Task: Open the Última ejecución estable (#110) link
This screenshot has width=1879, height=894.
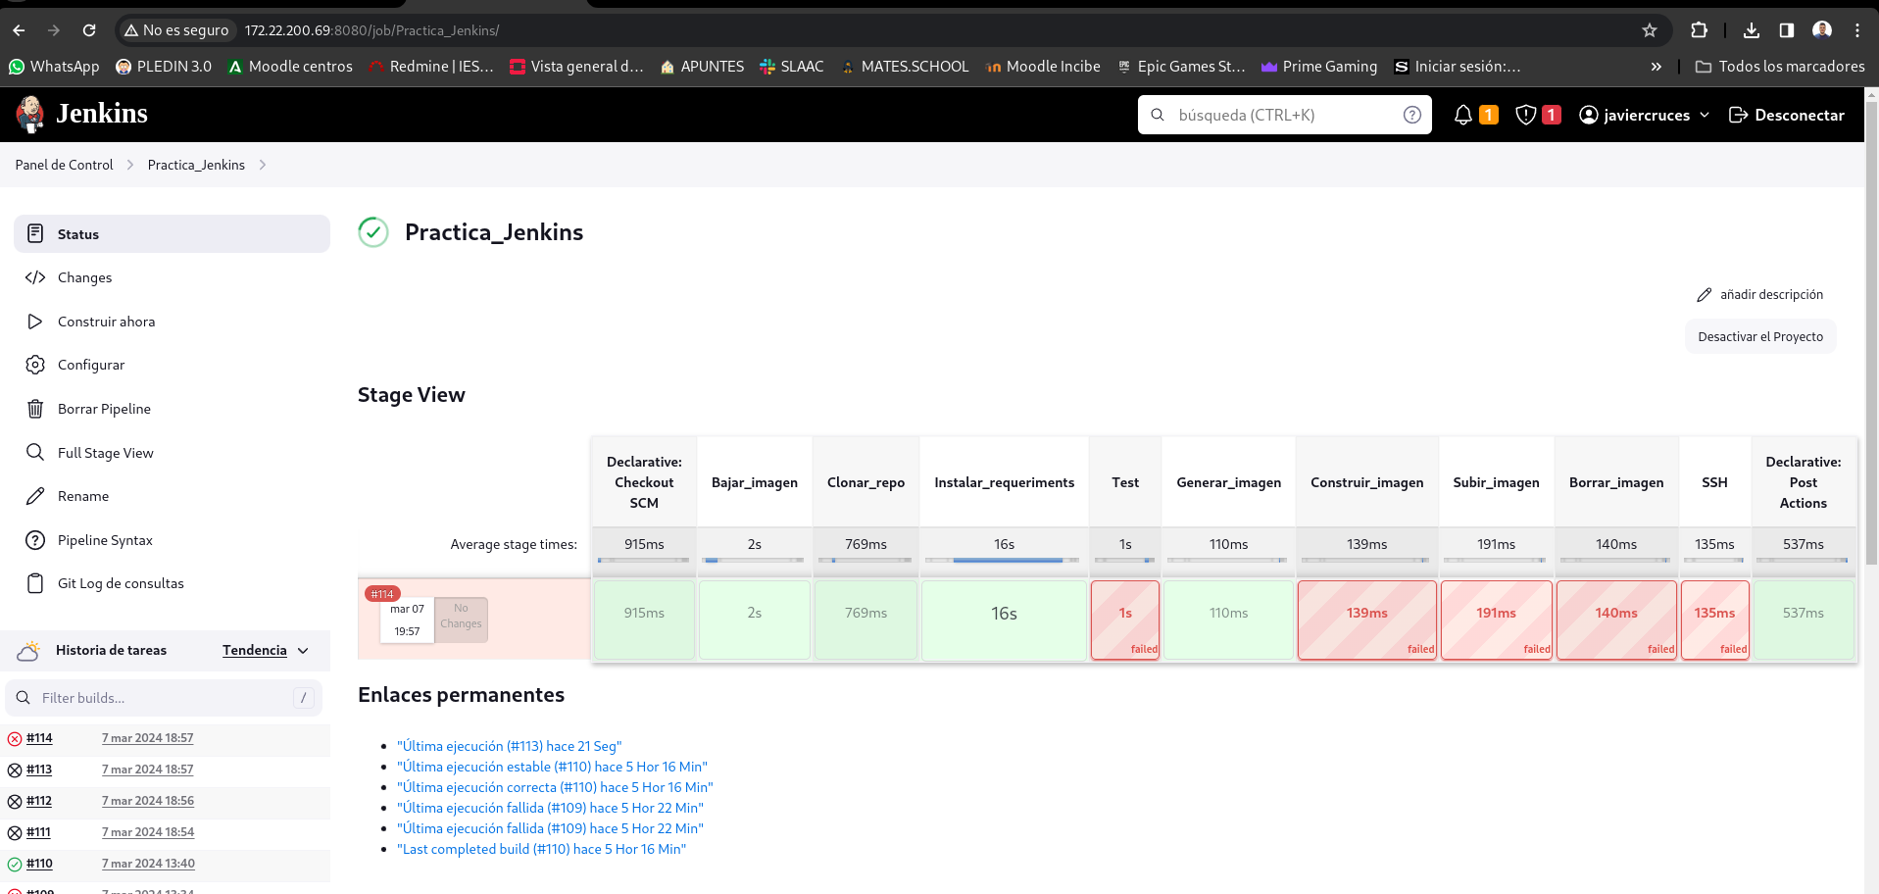Action: (x=552, y=767)
